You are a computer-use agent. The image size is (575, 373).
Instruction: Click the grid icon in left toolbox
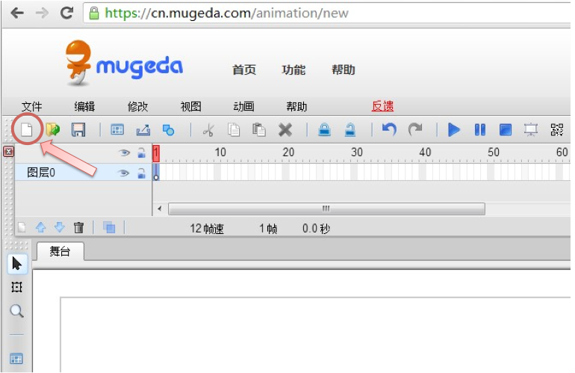[x=16, y=358]
